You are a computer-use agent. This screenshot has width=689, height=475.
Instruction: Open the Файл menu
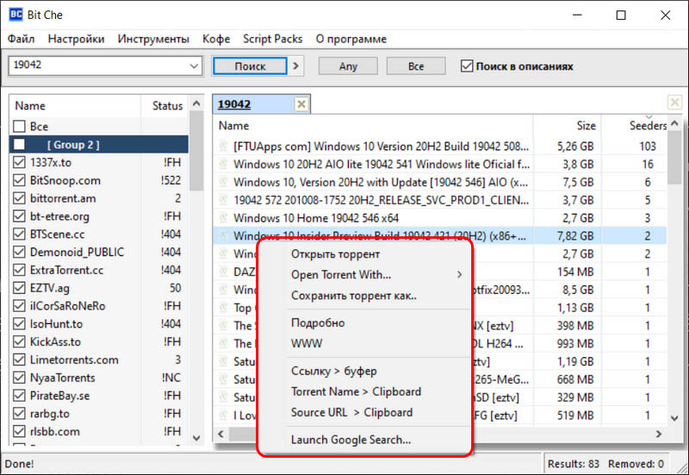(21, 39)
